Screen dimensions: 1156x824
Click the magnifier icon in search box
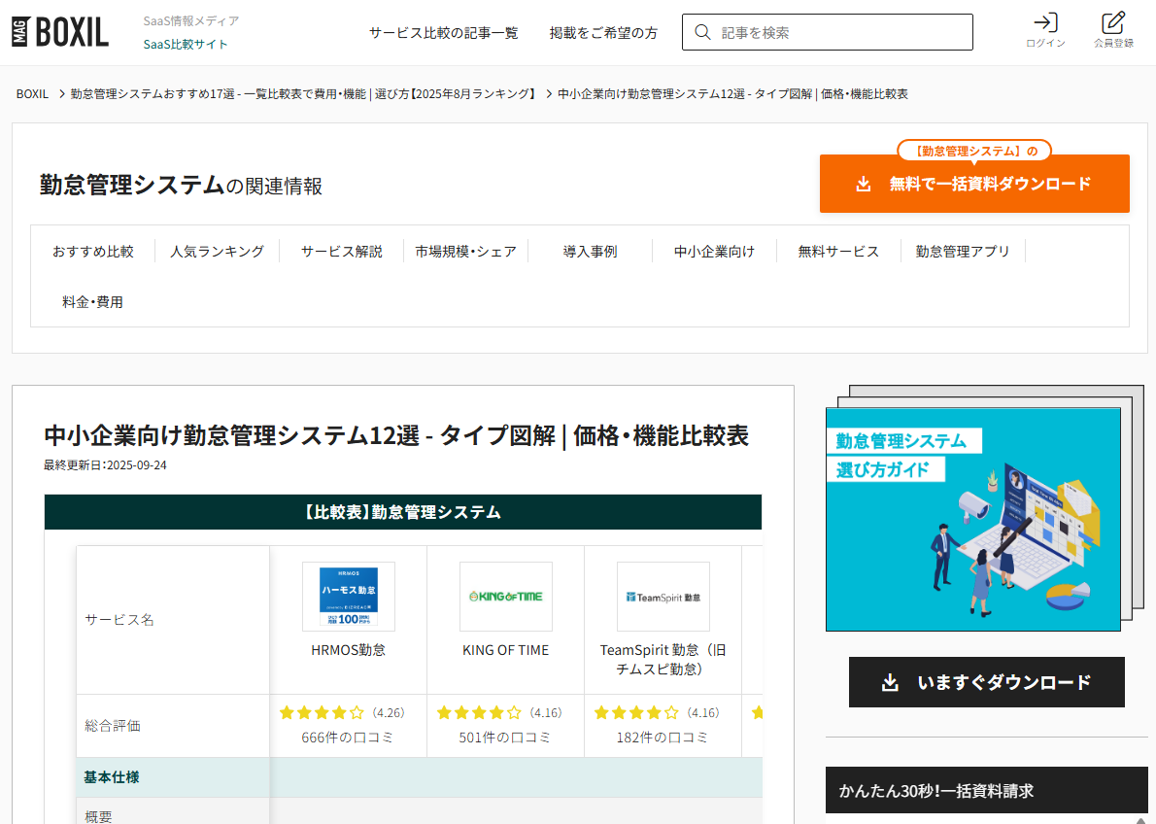tap(702, 32)
